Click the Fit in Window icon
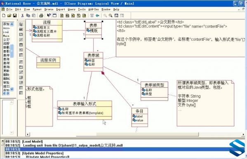The height and width of the screenshot is (159, 247). [116, 15]
